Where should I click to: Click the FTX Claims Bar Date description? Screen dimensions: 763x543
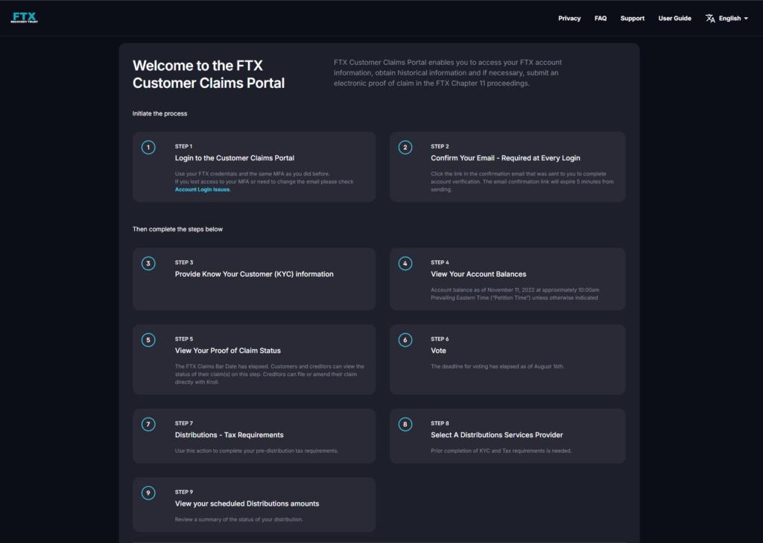270,374
